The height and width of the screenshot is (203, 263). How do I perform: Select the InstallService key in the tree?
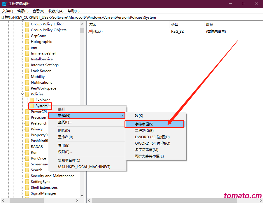[42, 59]
